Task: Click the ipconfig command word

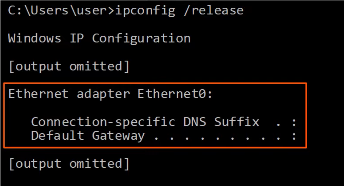Action: coord(145,10)
